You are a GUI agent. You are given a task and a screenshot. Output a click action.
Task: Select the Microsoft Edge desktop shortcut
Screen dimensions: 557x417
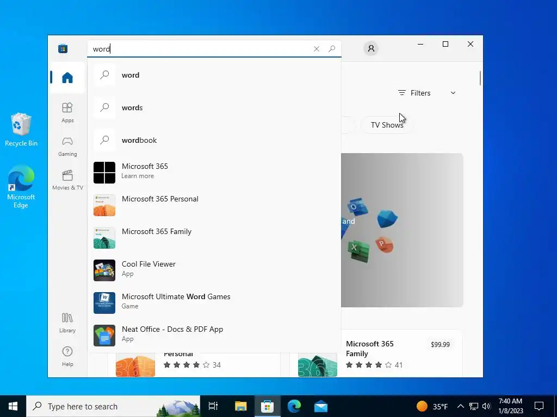click(21, 187)
